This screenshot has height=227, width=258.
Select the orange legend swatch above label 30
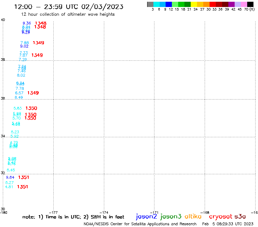point(206,4)
